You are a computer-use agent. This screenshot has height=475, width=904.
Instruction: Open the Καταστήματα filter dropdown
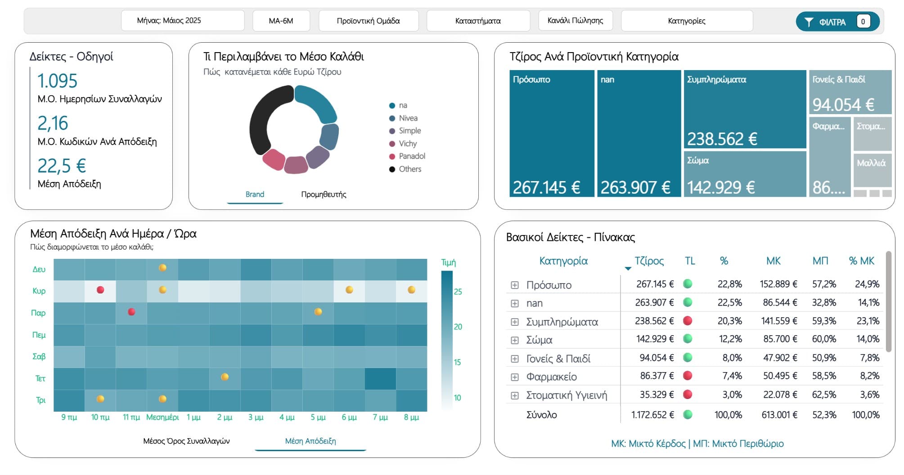pyautogui.click(x=478, y=21)
